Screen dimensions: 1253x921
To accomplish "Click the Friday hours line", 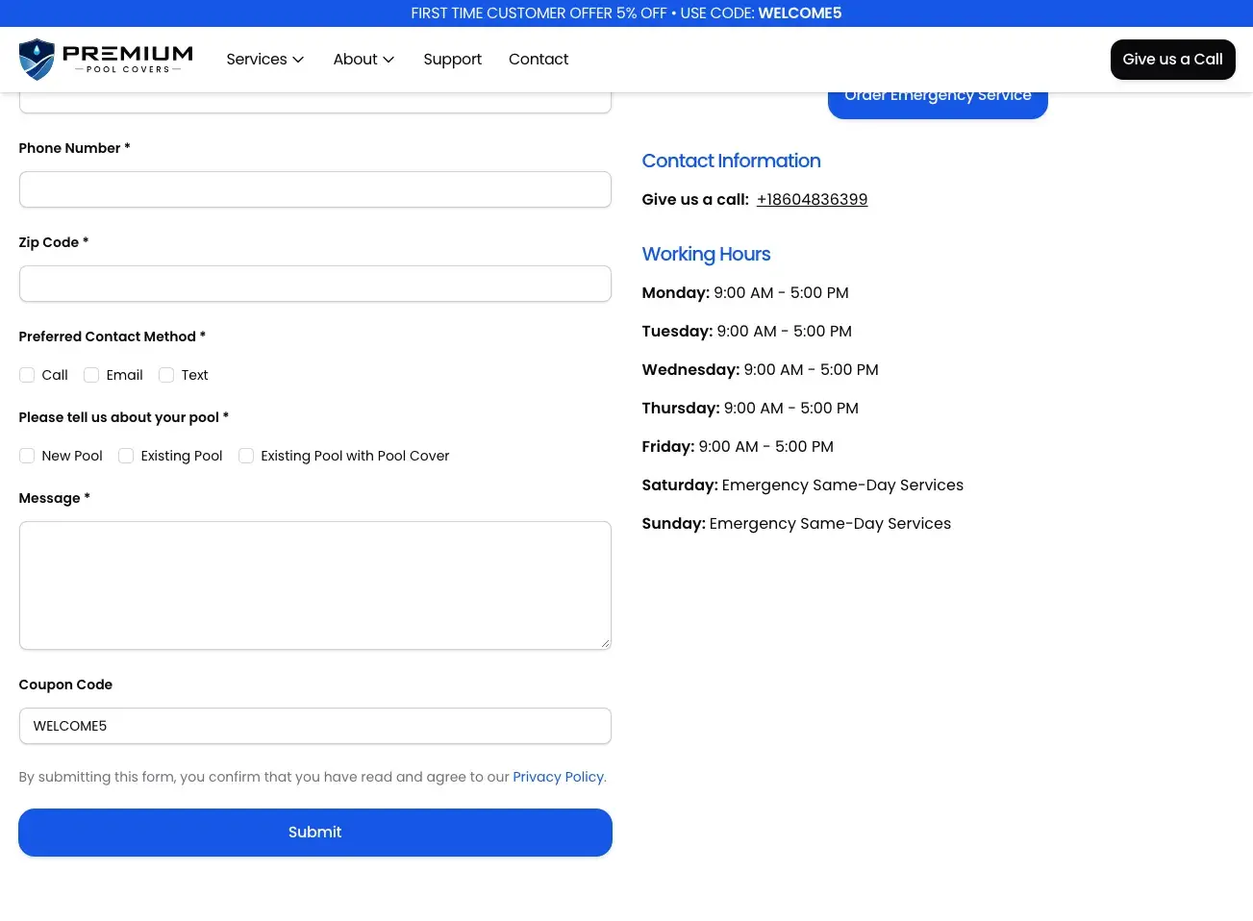I will (x=738, y=447).
